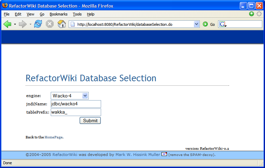The height and width of the screenshot is (168, 265).
Task: Click the tablePrefix input field
Action: [76, 112]
